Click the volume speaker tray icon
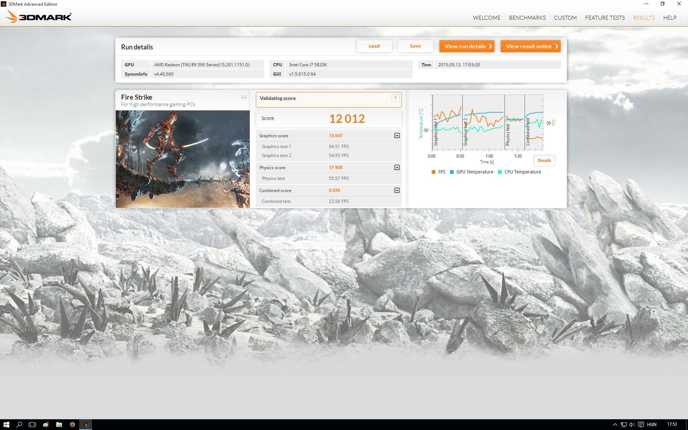This screenshot has width=688, height=430. tap(632, 425)
